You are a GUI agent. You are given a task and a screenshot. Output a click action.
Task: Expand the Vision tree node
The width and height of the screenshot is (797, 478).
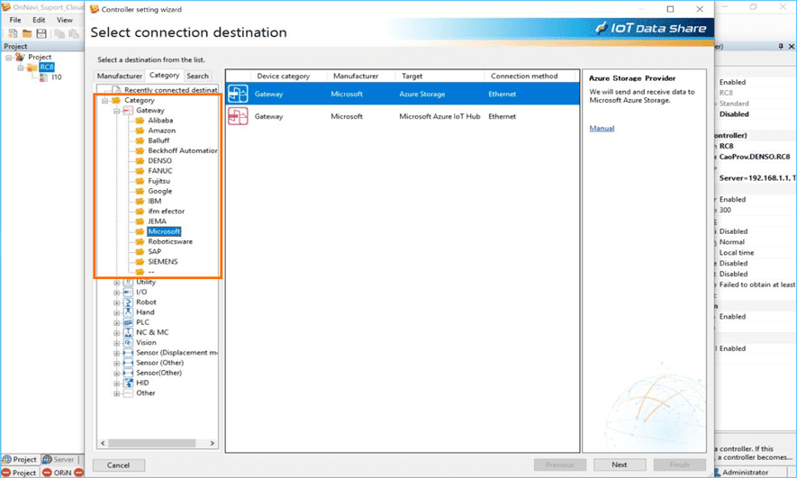click(x=116, y=343)
